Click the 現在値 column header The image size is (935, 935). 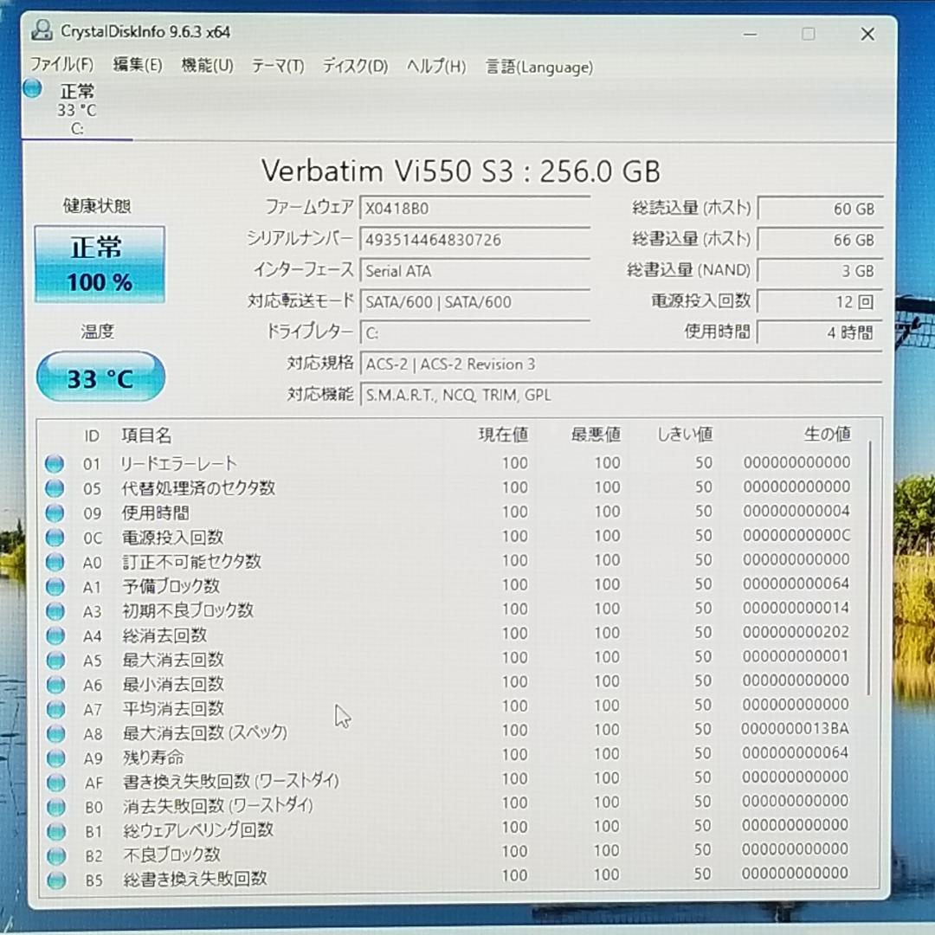[503, 435]
